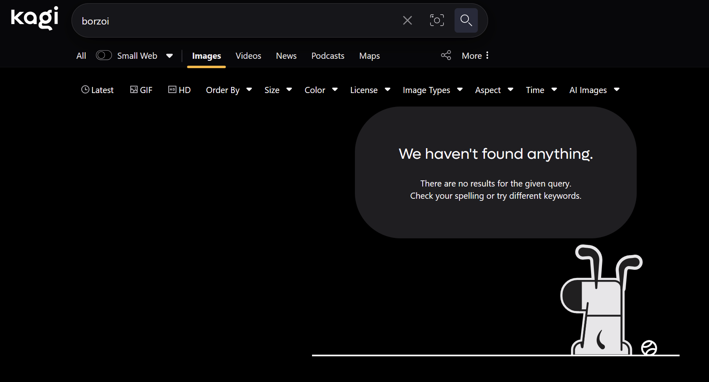The height and width of the screenshot is (382, 709).
Task: Click the ball beside the dog
Action: coord(649,348)
